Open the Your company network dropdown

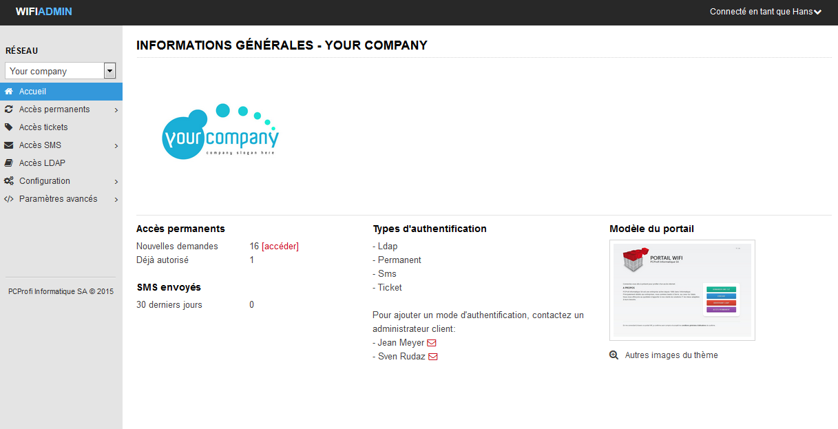(x=61, y=71)
